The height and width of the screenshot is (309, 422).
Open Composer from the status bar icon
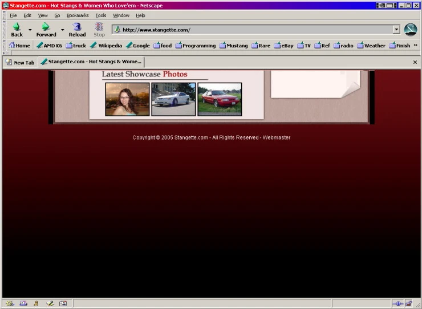click(x=50, y=304)
